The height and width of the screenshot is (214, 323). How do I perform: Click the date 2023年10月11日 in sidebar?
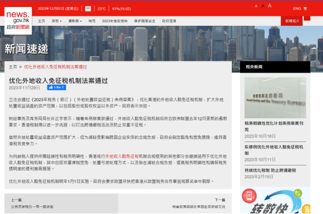(x=260, y=160)
